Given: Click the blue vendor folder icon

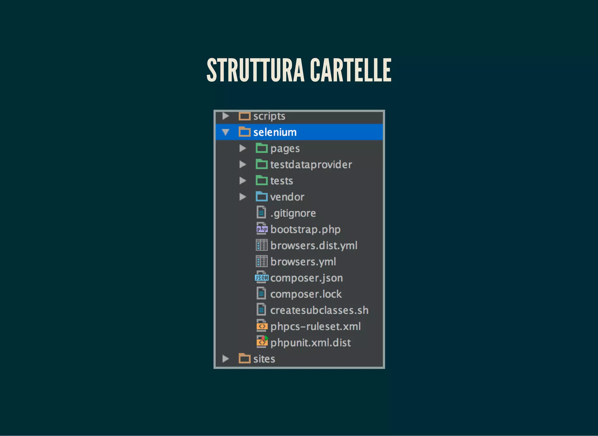Looking at the screenshot, I should point(262,196).
